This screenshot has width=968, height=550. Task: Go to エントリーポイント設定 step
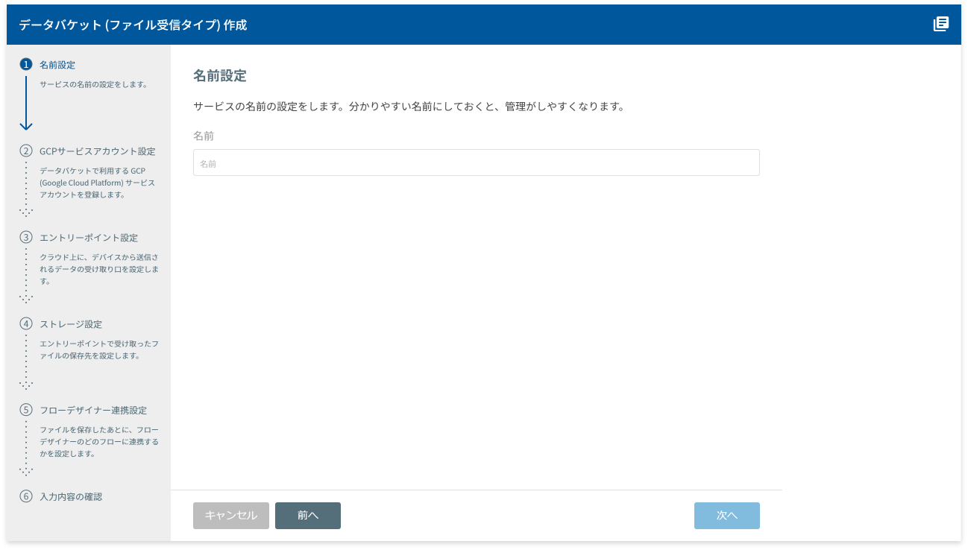pyautogui.click(x=89, y=238)
